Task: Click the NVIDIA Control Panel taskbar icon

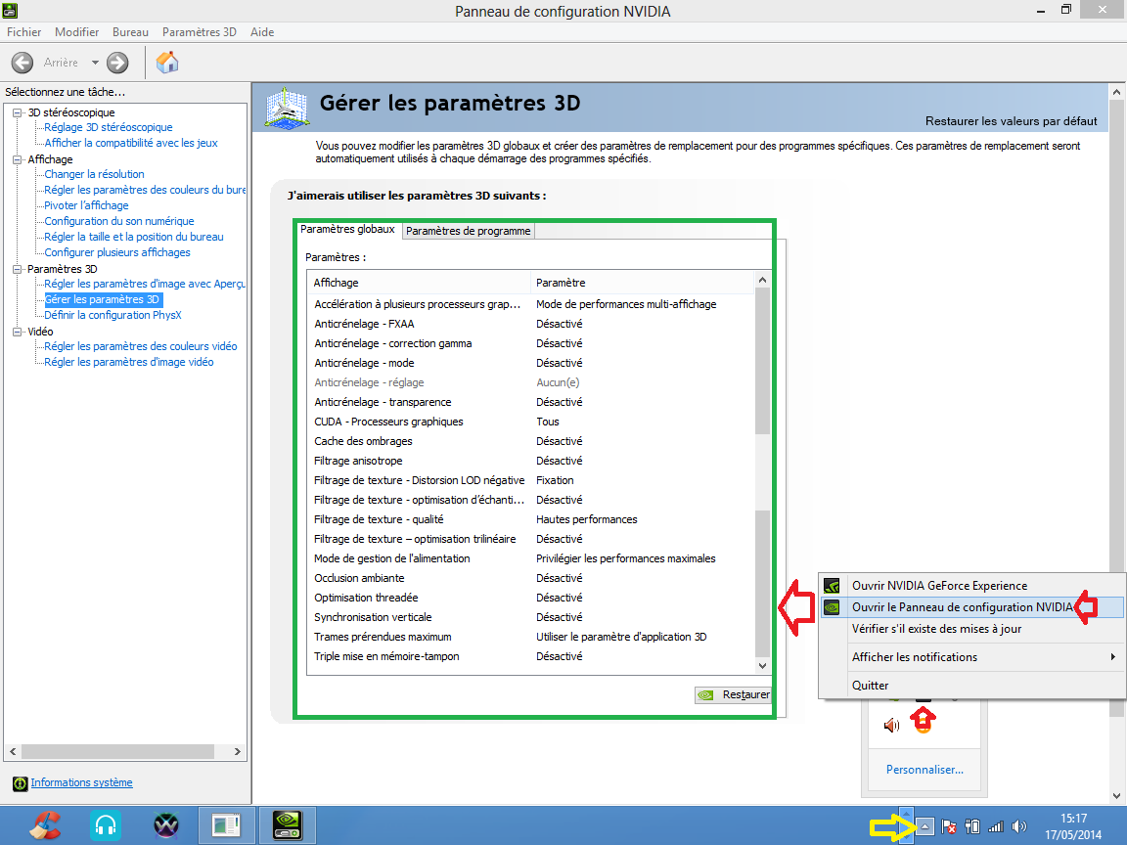Action: pos(287,825)
